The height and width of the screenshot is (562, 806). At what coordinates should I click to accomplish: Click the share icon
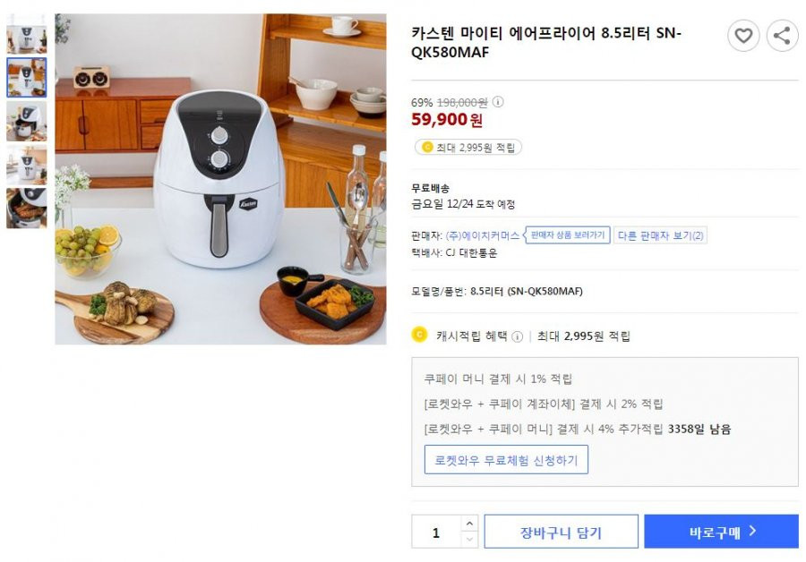(x=782, y=36)
